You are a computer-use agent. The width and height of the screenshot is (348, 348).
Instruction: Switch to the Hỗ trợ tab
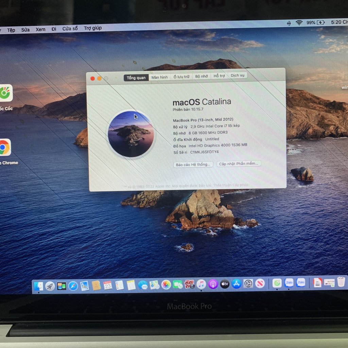pyautogui.click(x=219, y=76)
